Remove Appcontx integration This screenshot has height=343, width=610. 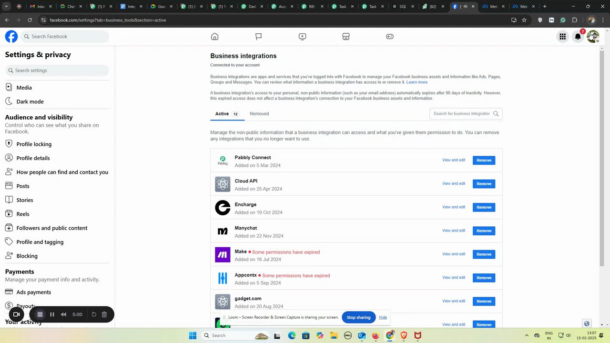pos(484,278)
